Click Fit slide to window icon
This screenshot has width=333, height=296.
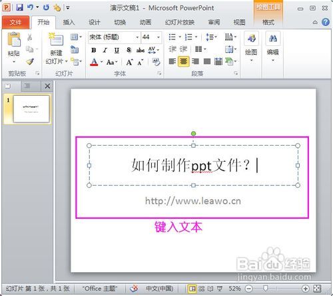point(317,289)
